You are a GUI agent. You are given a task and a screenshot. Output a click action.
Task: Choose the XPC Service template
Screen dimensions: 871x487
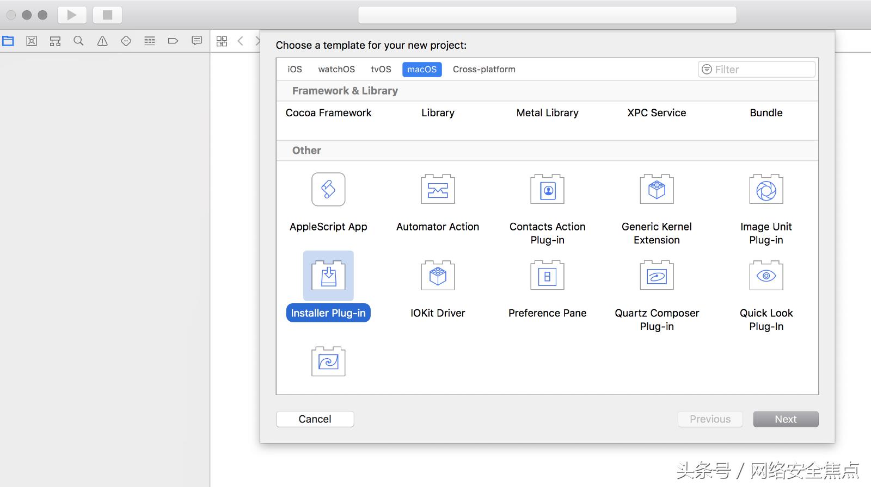click(x=657, y=113)
